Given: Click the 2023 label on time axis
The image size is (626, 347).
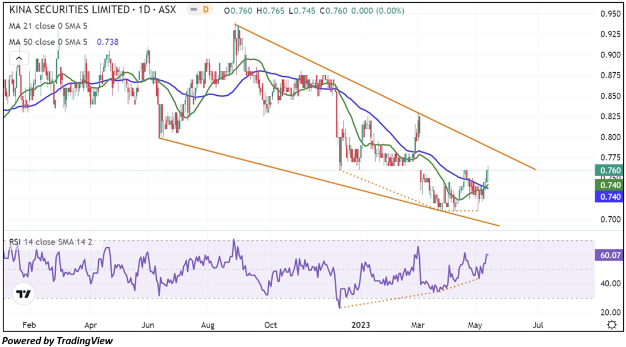Looking at the screenshot, I should point(361,325).
